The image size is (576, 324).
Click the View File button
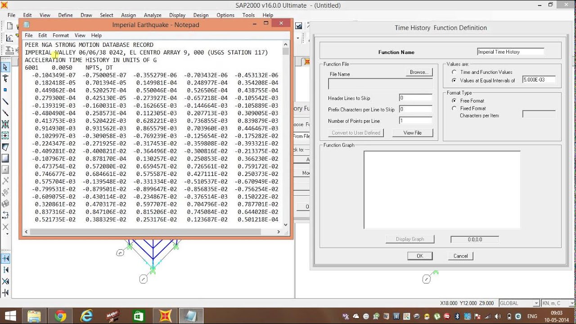click(413, 133)
